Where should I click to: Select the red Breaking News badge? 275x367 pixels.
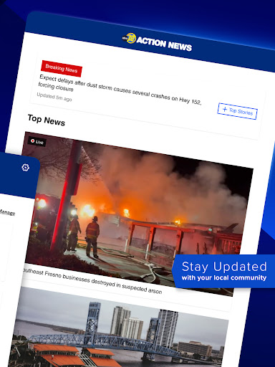(62, 68)
